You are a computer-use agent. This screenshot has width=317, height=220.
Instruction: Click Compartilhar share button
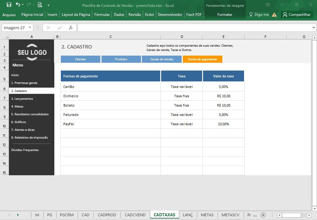click(x=297, y=15)
